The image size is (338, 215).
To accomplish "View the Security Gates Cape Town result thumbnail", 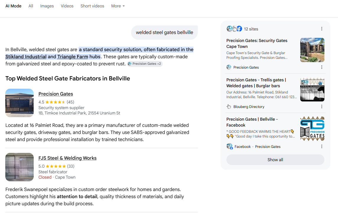I will (x=312, y=50).
